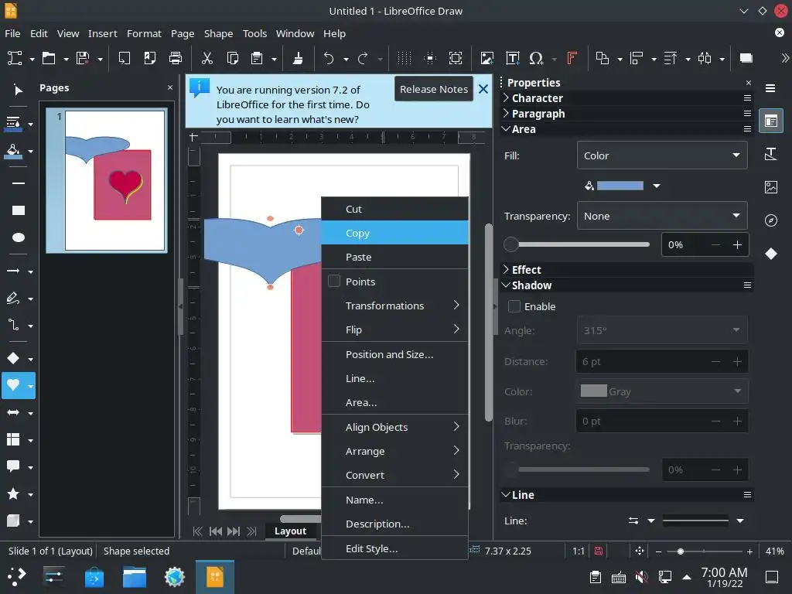Image resolution: width=792 pixels, height=594 pixels.
Task: Increase area transparency with plus button
Action: point(737,244)
